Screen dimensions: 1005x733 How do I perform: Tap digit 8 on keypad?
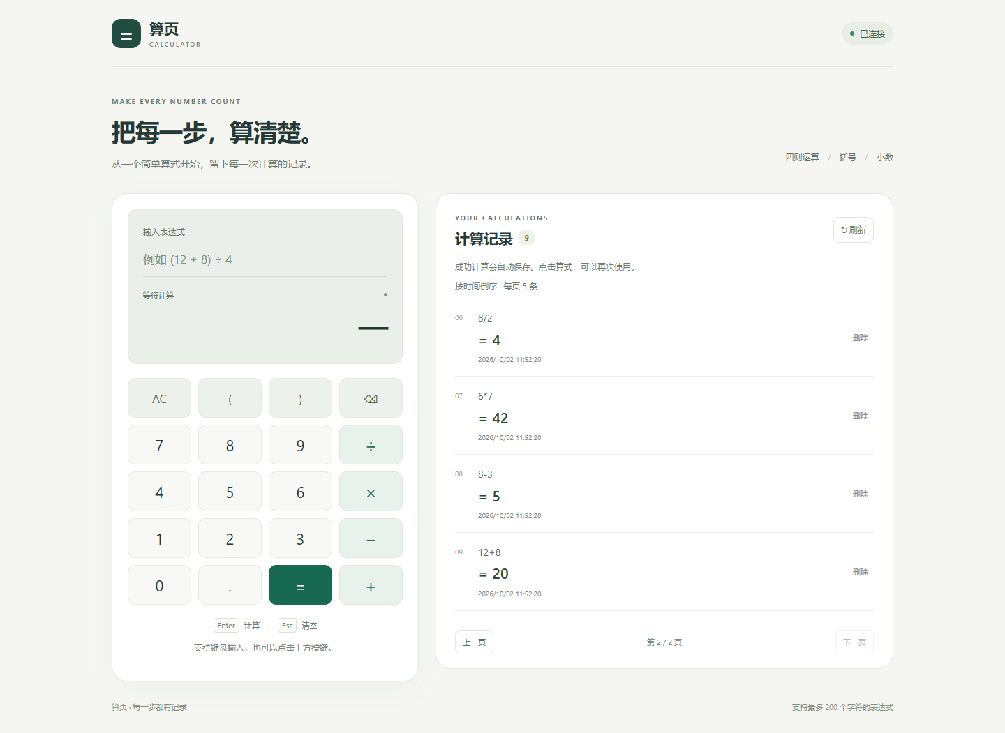point(230,445)
